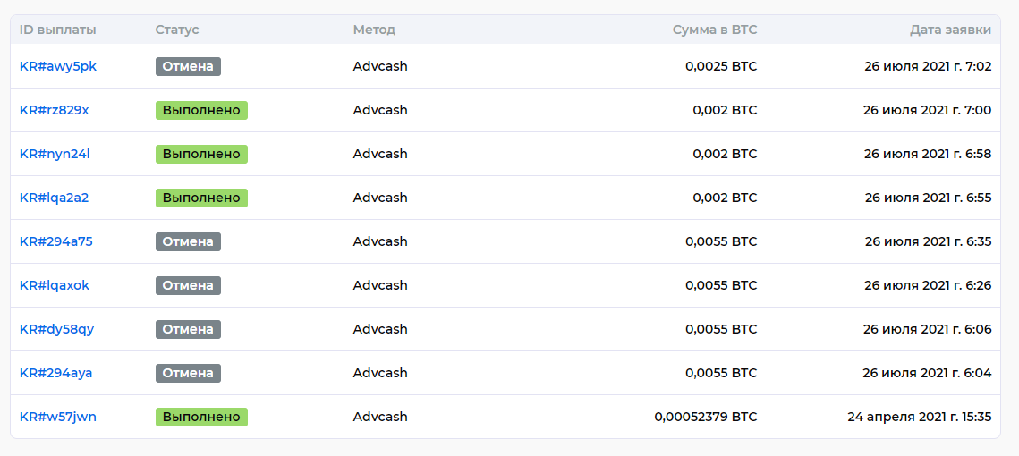Viewport: 1019px width, 456px height.
Task: Open payout link KR#294a75
Action: coord(55,241)
